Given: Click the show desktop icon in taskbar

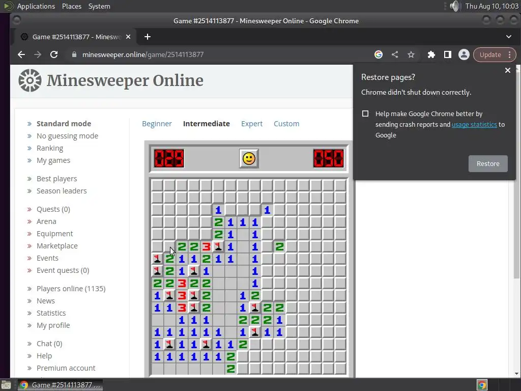Looking at the screenshot, I should click(x=6, y=385).
